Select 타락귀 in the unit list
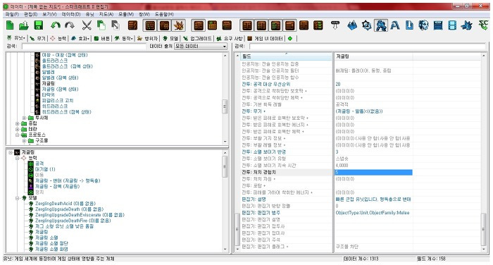Image resolution: width=493 pixels, height=265 pixels. 48,94
